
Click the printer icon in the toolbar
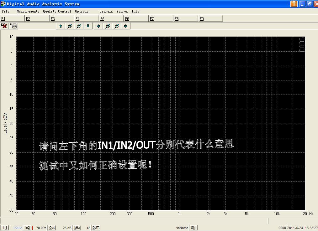point(14,26)
